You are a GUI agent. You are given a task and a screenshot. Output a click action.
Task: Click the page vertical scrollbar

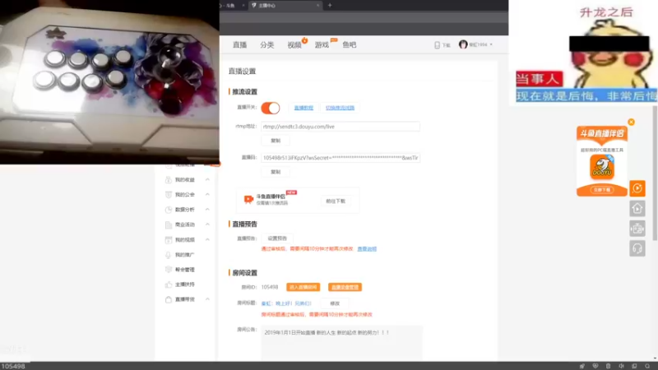click(x=655, y=174)
